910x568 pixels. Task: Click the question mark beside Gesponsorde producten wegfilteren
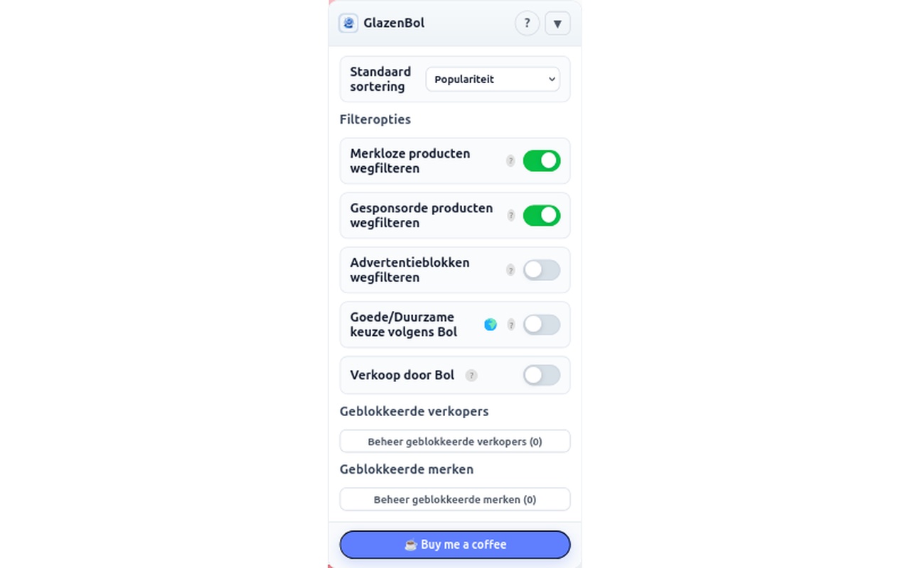point(510,216)
